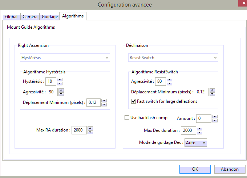Decrease Max RA duration with down arrow
The width and height of the screenshot is (247, 178).
pos(90,132)
